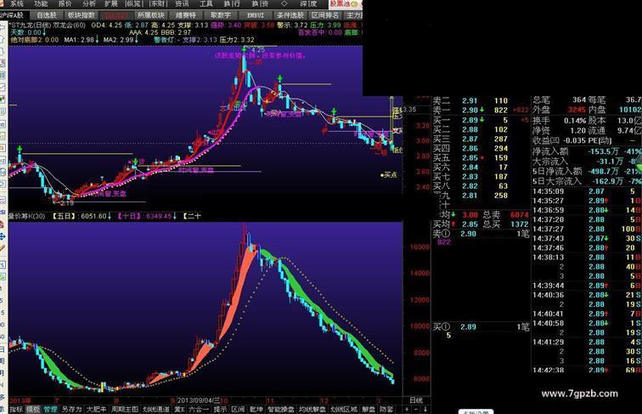Click the 换手 0.14% field
Viewport: 642px width, 414px height.
point(560,121)
